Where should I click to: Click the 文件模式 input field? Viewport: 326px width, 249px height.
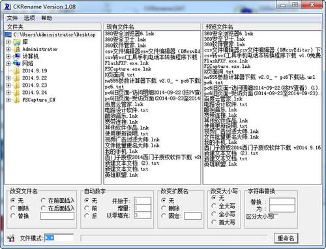tap(59, 238)
